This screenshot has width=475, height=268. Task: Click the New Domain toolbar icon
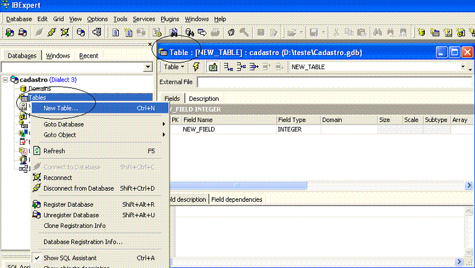(x=421, y=32)
